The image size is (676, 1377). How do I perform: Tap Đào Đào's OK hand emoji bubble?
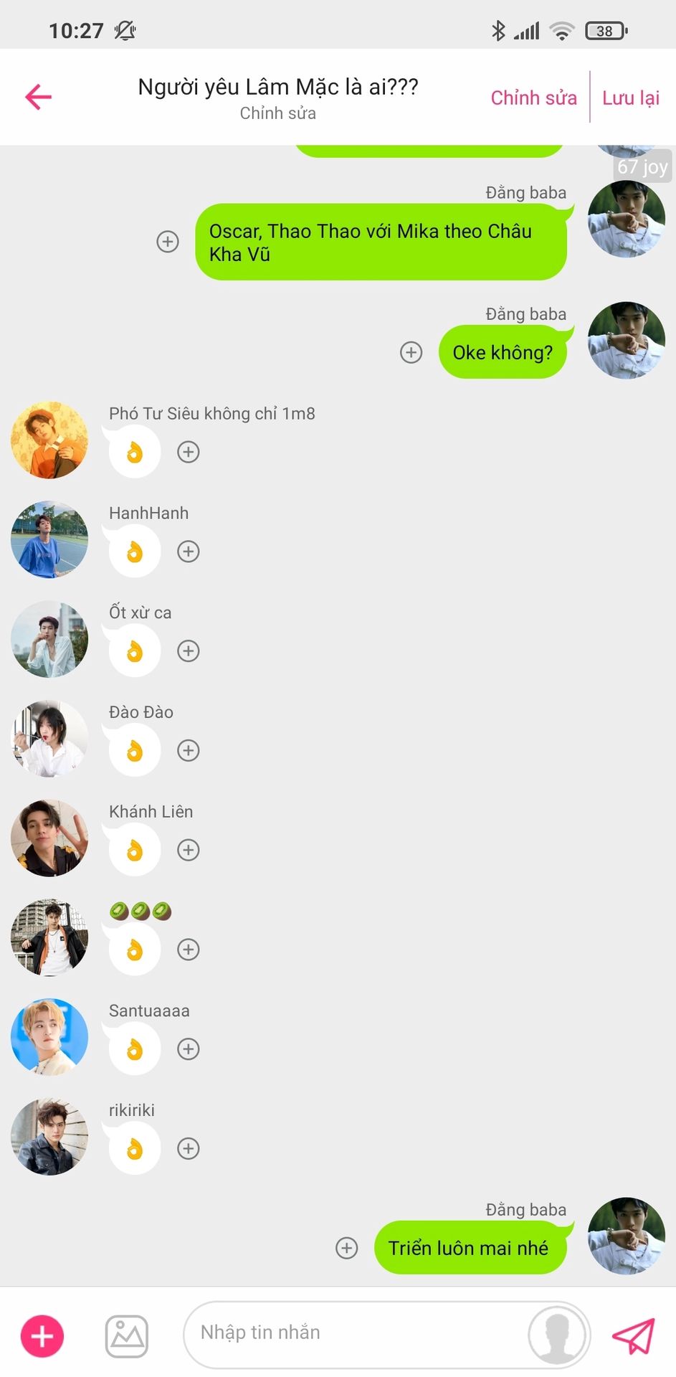coord(134,750)
